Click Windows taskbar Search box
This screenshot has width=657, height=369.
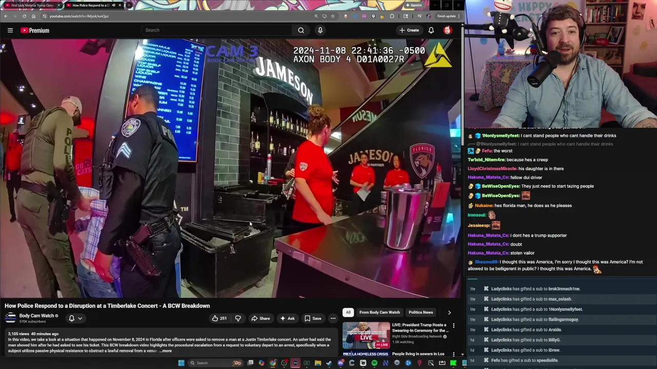click(216, 363)
